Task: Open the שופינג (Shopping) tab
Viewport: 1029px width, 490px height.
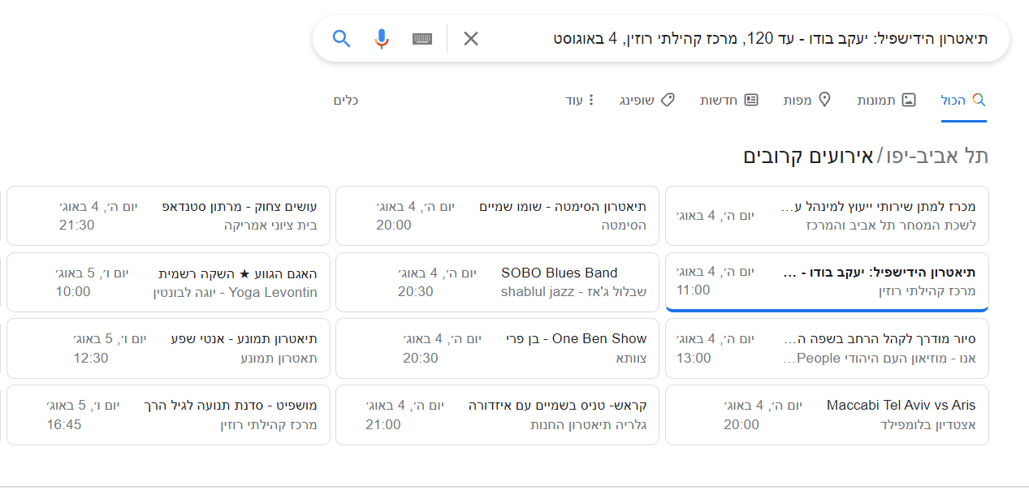Action: click(647, 100)
